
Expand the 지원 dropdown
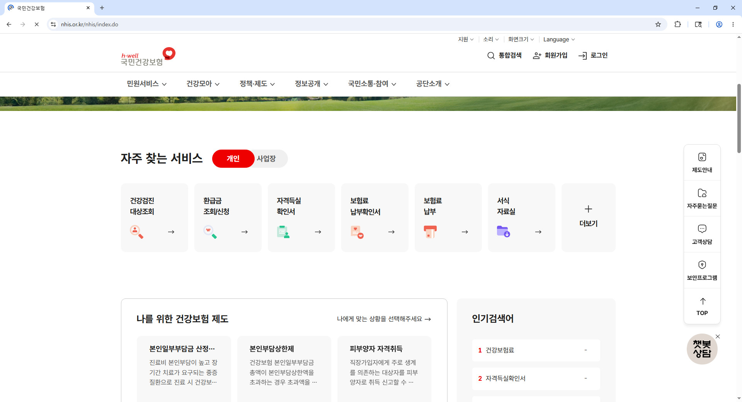click(x=466, y=39)
